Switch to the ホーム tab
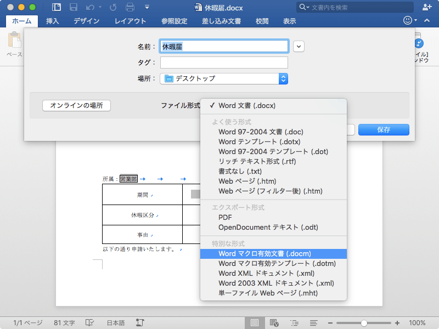439x329 pixels. pyautogui.click(x=22, y=21)
